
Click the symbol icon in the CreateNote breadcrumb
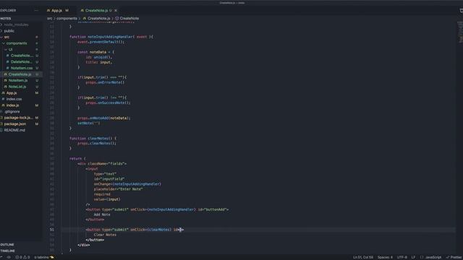117,18
